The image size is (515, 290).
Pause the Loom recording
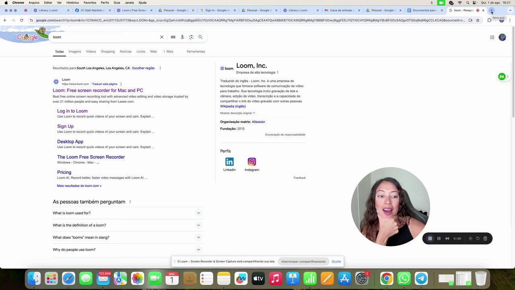pos(439,238)
